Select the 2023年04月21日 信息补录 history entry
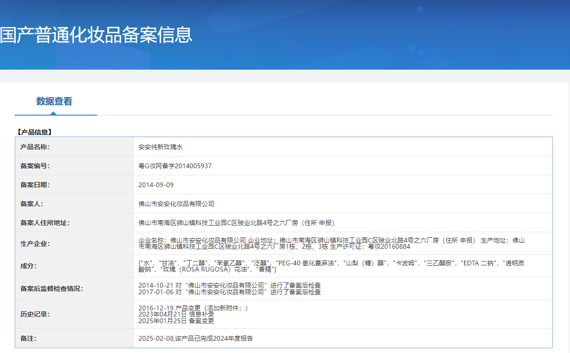The width and height of the screenshot is (570, 353). click(x=176, y=314)
